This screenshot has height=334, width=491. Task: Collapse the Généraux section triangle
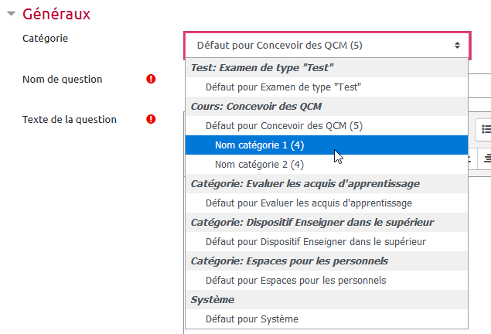[10, 14]
